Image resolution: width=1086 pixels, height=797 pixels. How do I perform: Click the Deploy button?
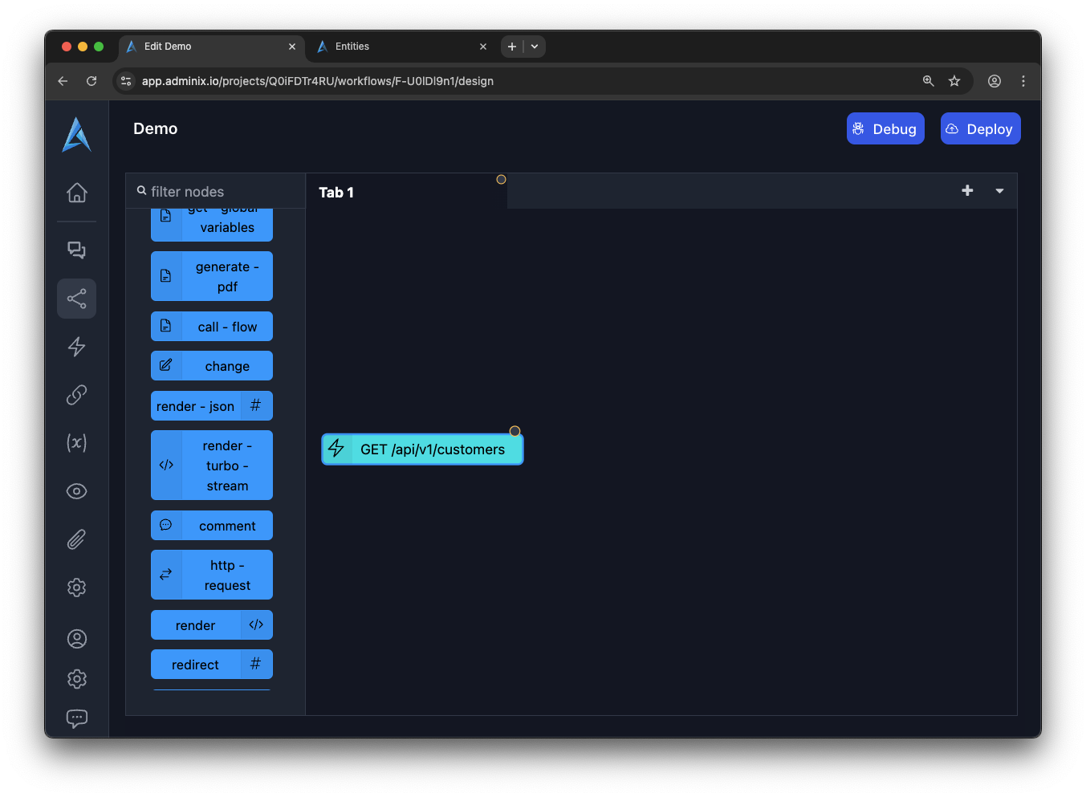click(x=980, y=129)
